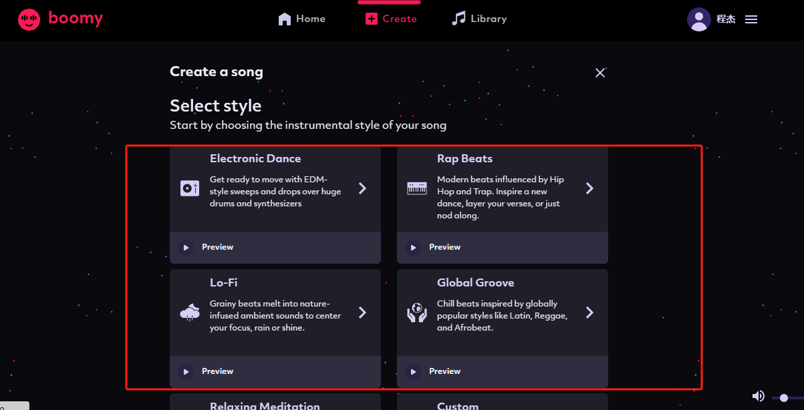The height and width of the screenshot is (410, 804).
Task: Open the hamburger menu icon
Action: point(751,19)
